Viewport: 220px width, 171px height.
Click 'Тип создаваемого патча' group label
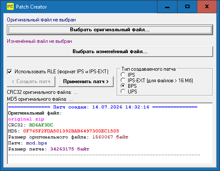[x=148, y=69]
